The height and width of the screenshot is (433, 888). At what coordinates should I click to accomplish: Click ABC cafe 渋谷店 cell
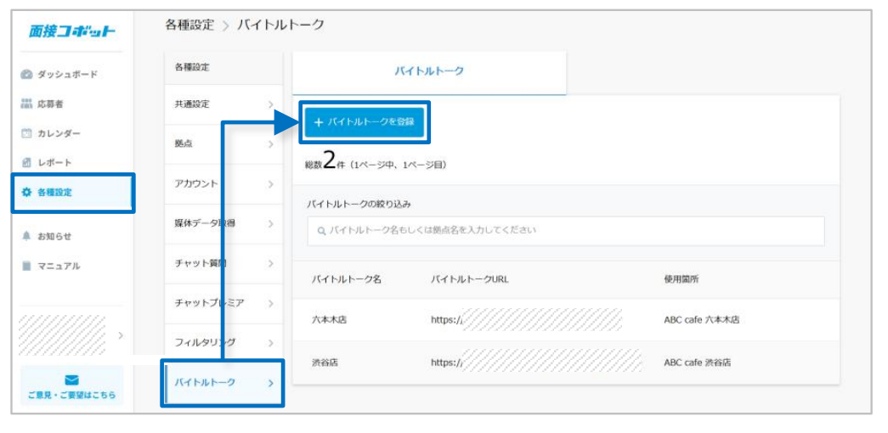pyautogui.click(x=697, y=363)
